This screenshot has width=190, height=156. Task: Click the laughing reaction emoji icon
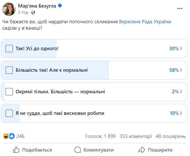(x=6, y=136)
